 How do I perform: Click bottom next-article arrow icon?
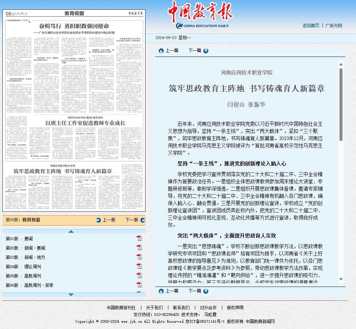[206, 291]
